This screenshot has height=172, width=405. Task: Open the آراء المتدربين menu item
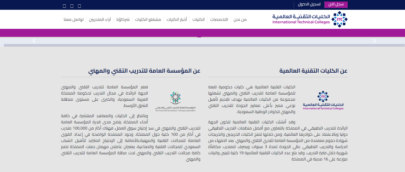pyautogui.click(x=100, y=20)
